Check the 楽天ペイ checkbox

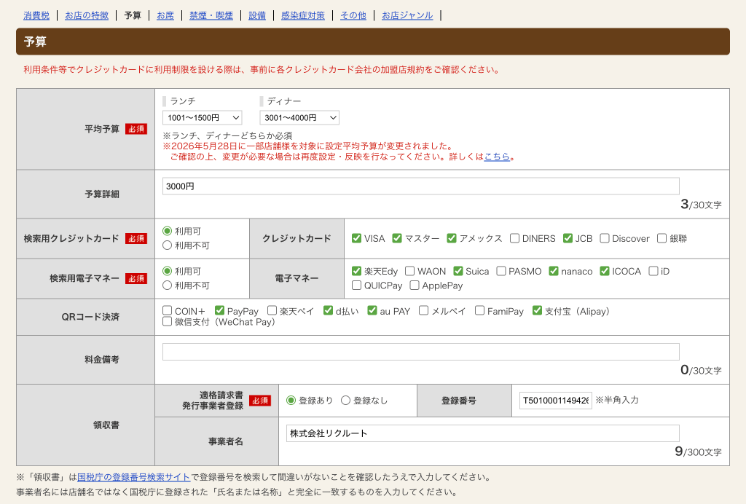point(272,310)
